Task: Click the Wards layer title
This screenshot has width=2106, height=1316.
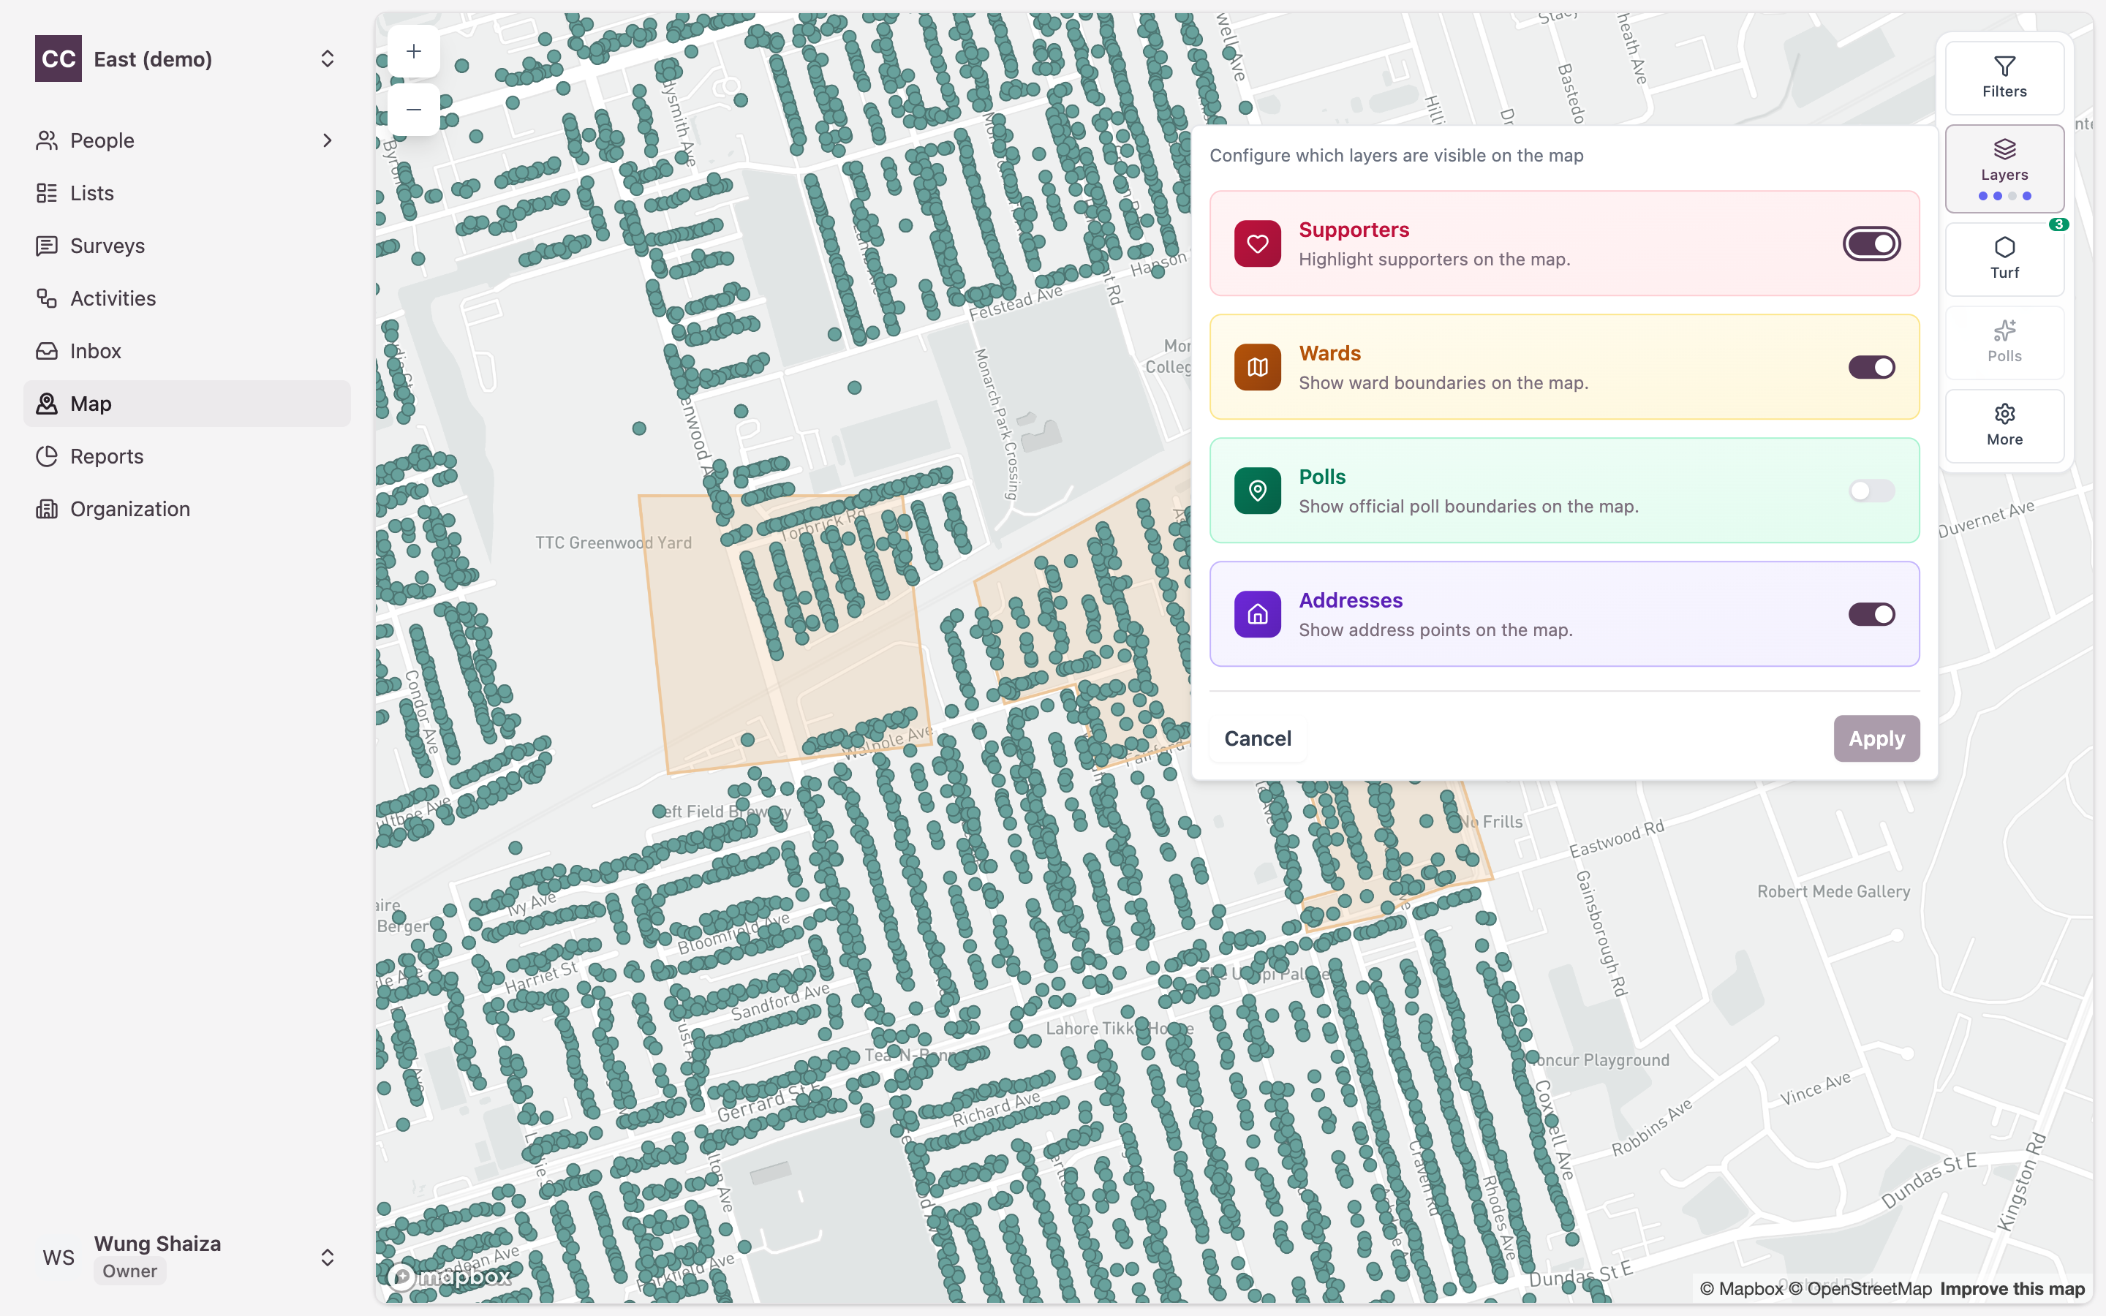Action: pos(1329,353)
